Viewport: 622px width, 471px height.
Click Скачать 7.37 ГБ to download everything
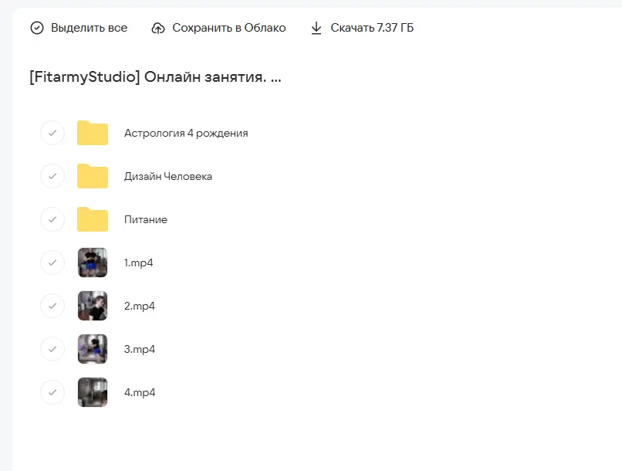(x=370, y=27)
